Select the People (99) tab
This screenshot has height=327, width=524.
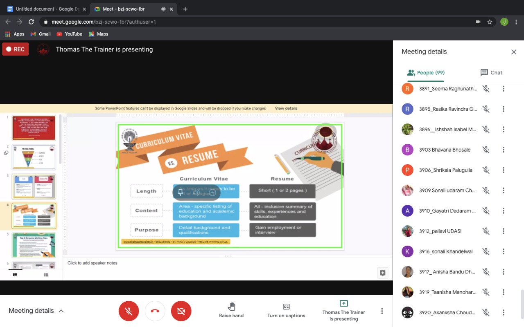426,72
